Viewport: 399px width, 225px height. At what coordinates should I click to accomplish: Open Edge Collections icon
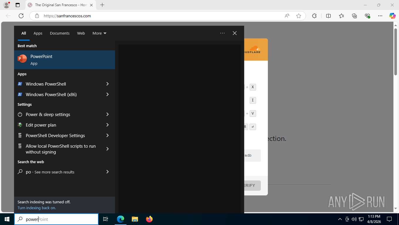tap(354, 16)
